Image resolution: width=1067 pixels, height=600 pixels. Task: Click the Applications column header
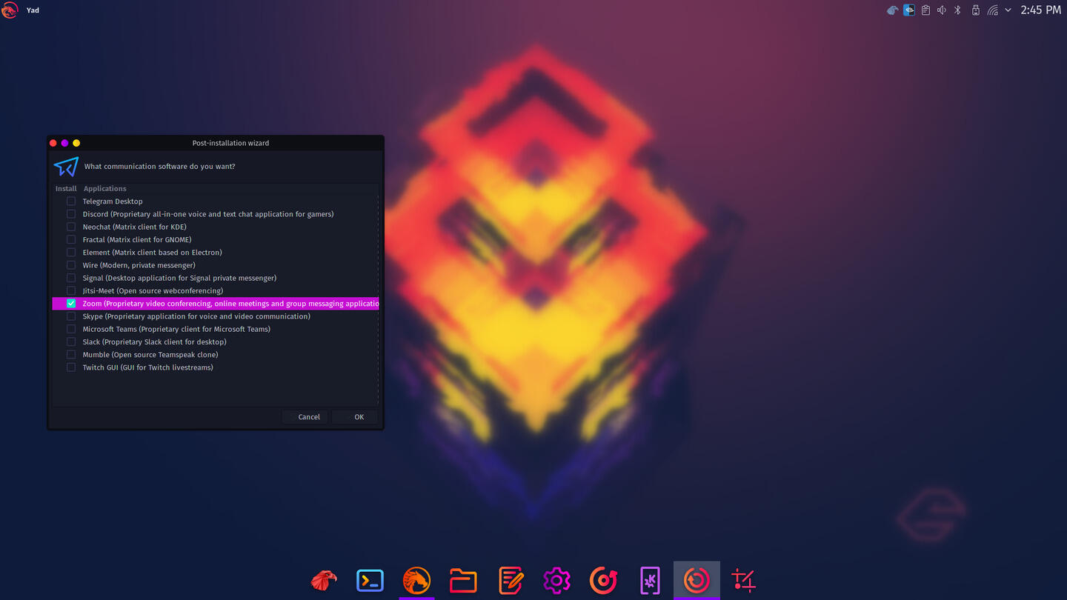[x=104, y=188]
